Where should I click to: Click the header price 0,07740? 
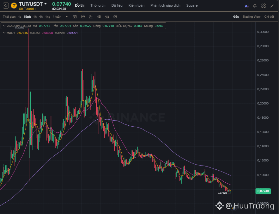[x=62, y=4]
